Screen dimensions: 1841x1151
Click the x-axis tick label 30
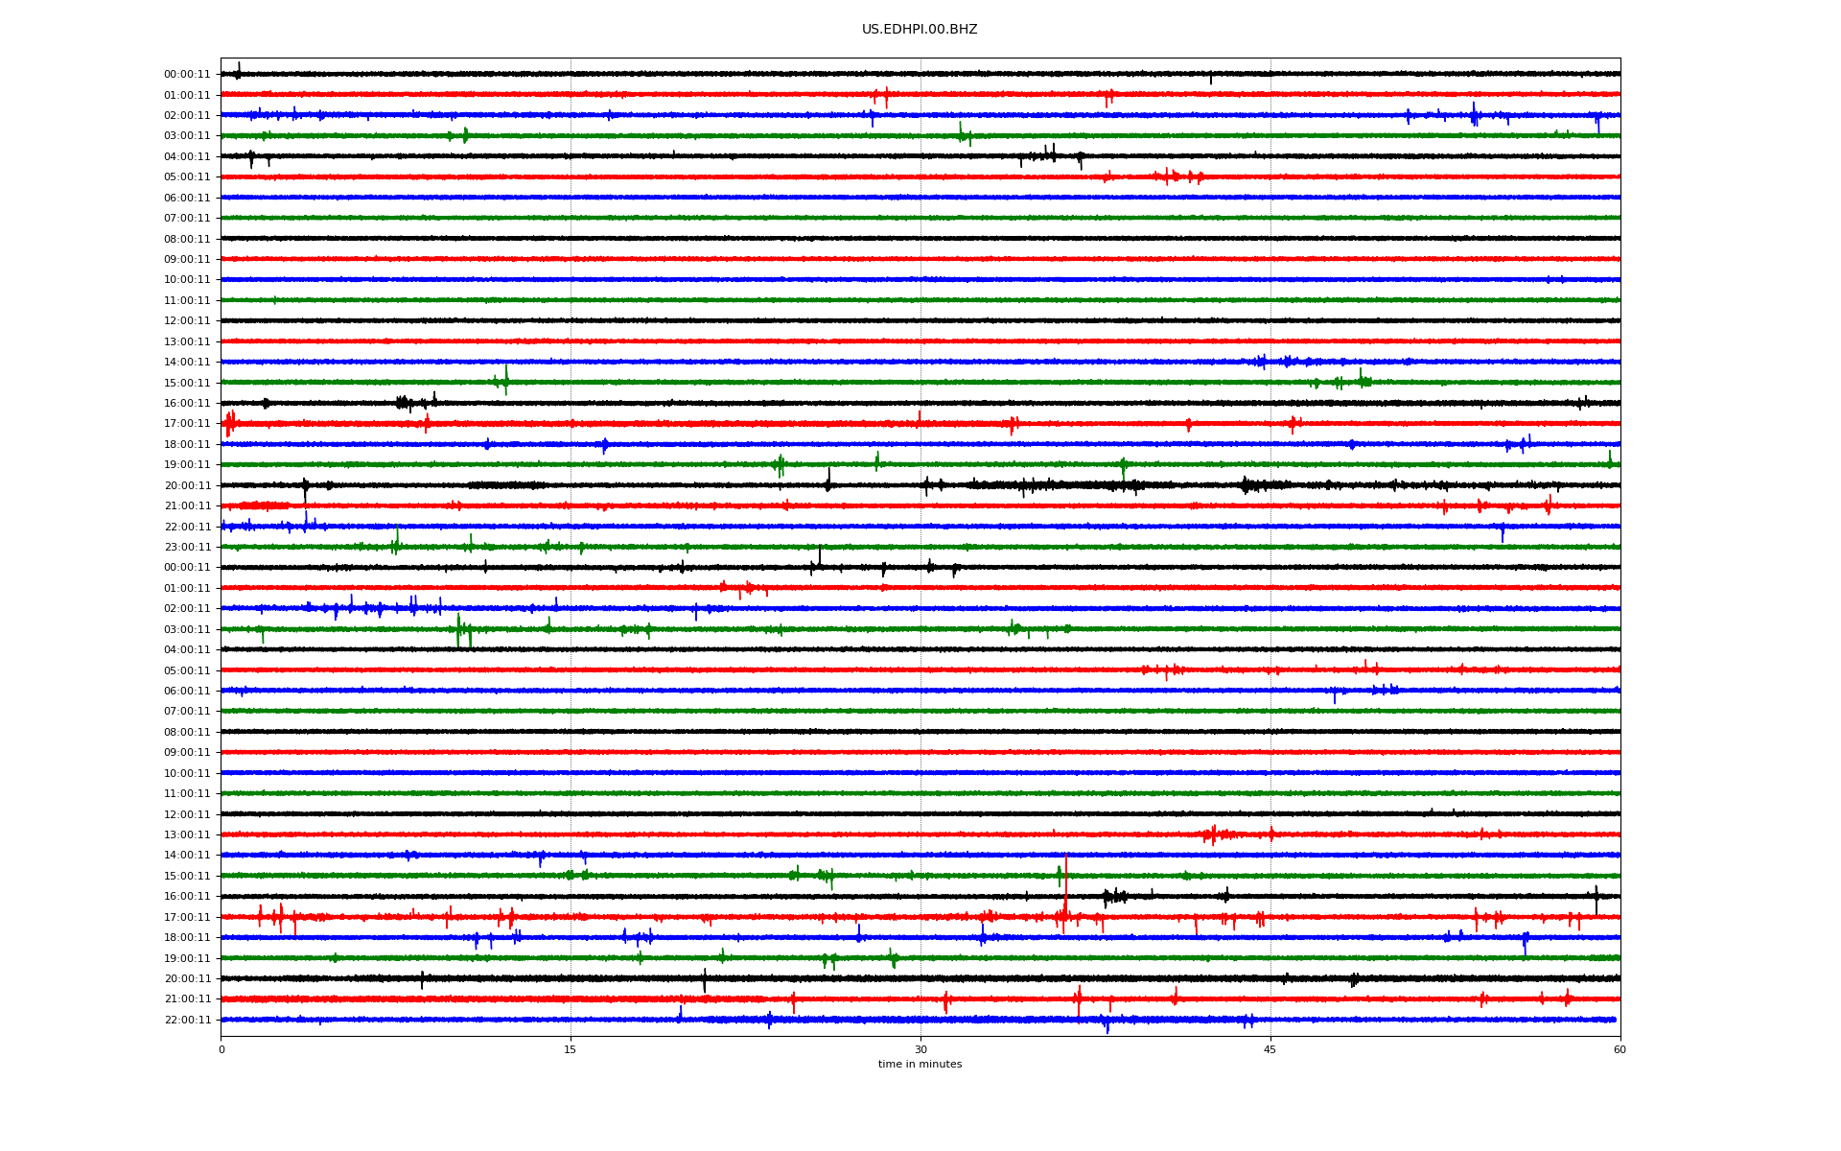[x=920, y=1049]
